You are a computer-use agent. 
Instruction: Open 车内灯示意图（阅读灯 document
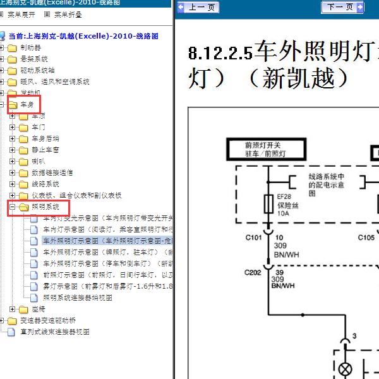click(108, 229)
